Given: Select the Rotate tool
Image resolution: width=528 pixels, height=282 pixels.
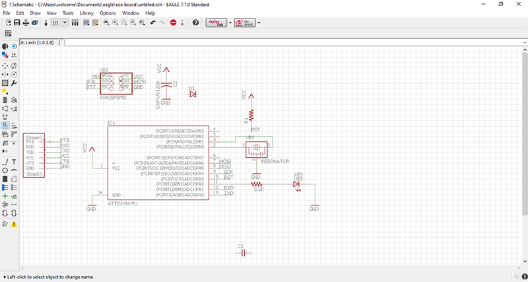Looking at the screenshot, I should (x=14, y=74).
